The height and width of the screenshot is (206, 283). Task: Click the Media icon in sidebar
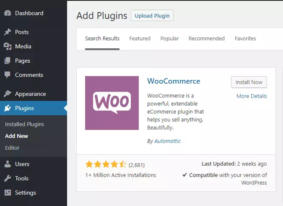tap(8, 46)
